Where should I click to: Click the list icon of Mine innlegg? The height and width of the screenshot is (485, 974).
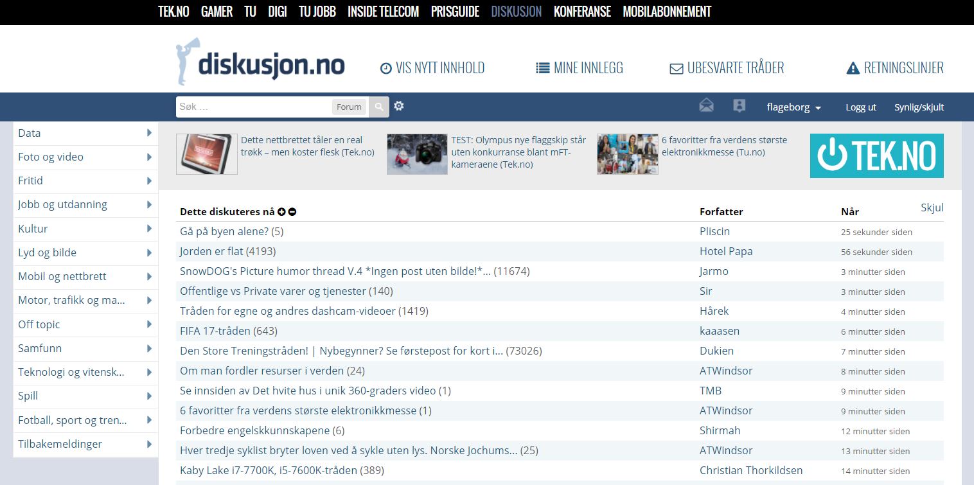(x=543, y=68)
